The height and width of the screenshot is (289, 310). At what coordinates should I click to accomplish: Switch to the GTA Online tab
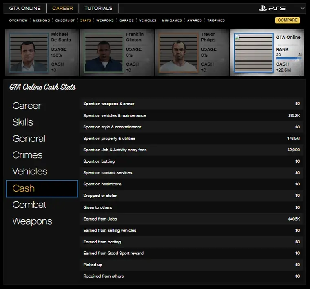tap(26, 8)
